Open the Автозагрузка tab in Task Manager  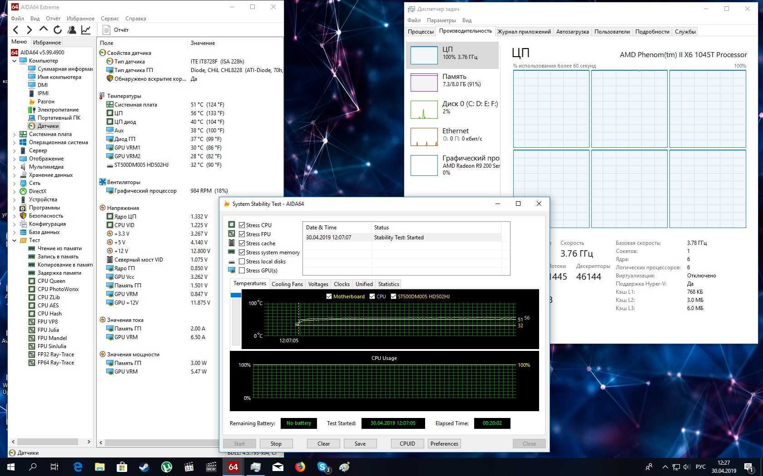572,32
